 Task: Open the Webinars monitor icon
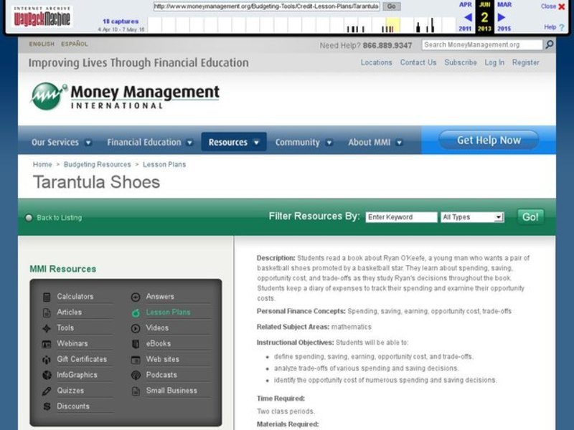[47, 344]
